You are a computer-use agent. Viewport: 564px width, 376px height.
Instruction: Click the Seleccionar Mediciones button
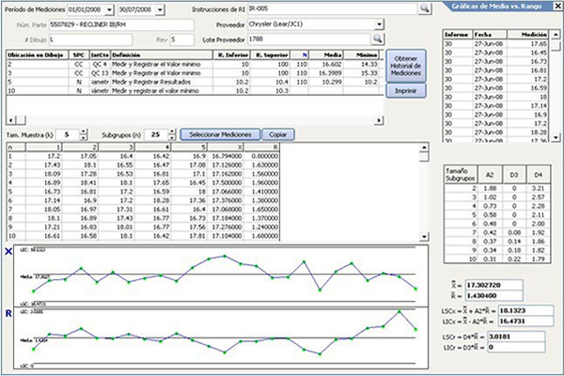(x=218, y=135)
